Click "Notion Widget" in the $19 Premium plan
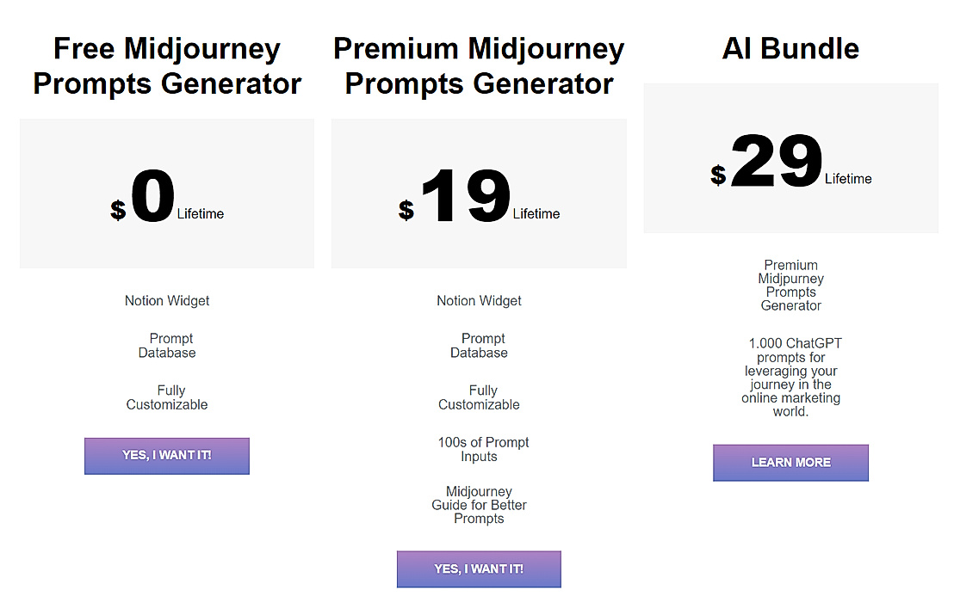Image resolution: width=954 pixels, height=615 pixels. [479, 301]
